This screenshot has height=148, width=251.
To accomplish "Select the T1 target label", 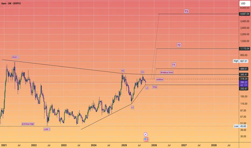I will [x=174, y=65].
